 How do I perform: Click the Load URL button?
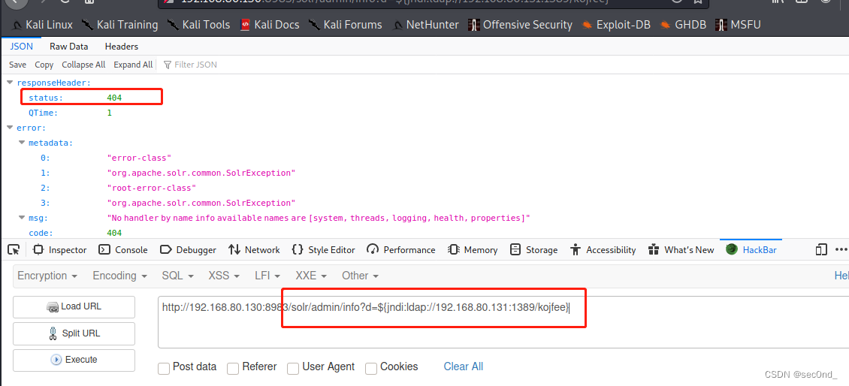pyautogui.click(x=74, y=307)
